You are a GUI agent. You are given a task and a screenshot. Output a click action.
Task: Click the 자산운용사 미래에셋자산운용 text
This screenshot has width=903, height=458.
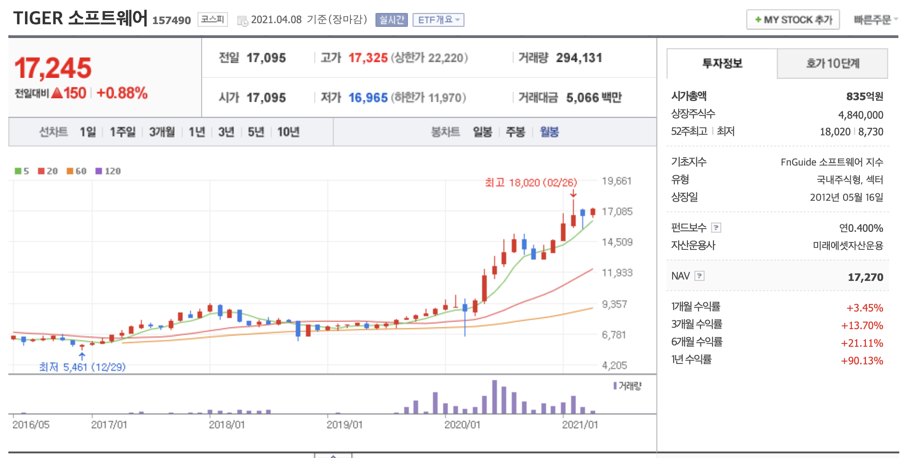[x=848, y=246]
